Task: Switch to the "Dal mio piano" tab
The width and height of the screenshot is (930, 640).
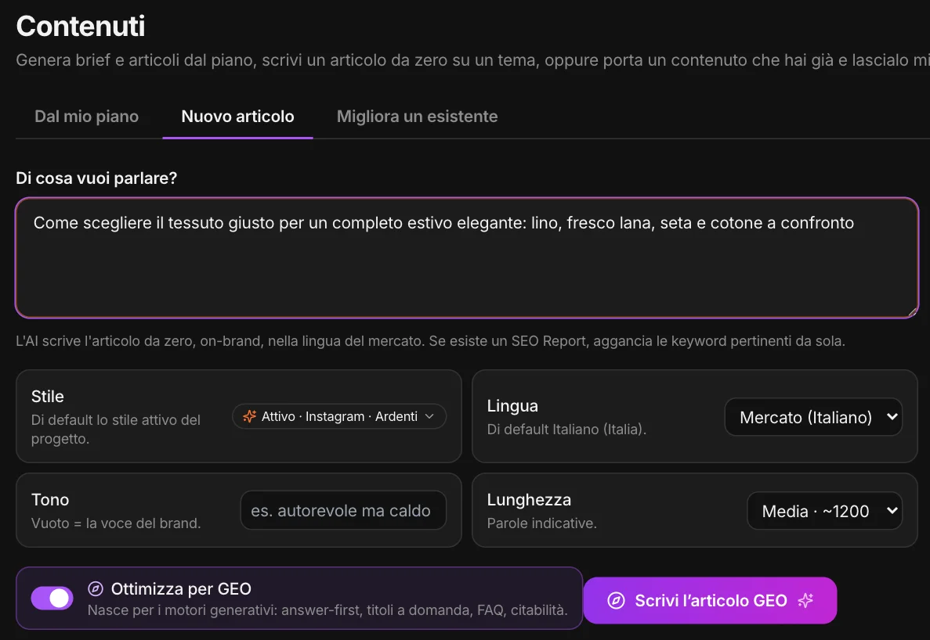Action: pyautogui.click(x=87, y=117)
